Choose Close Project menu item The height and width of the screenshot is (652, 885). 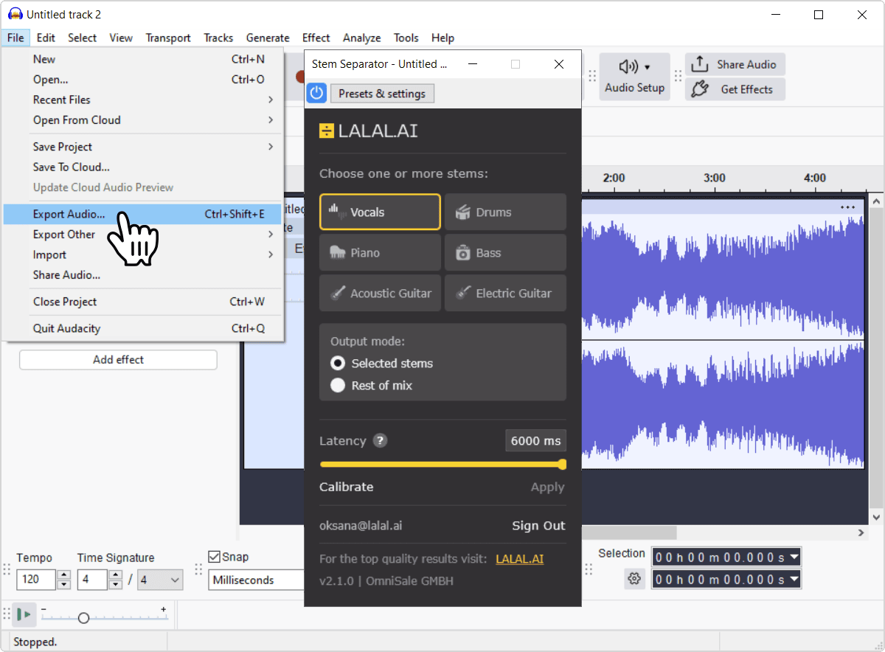tap(143, 302)
